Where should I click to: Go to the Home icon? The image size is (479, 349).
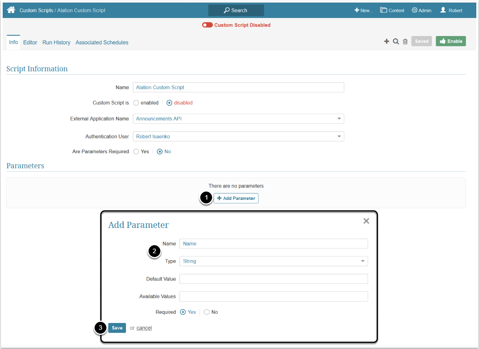[x=11, y=10]
